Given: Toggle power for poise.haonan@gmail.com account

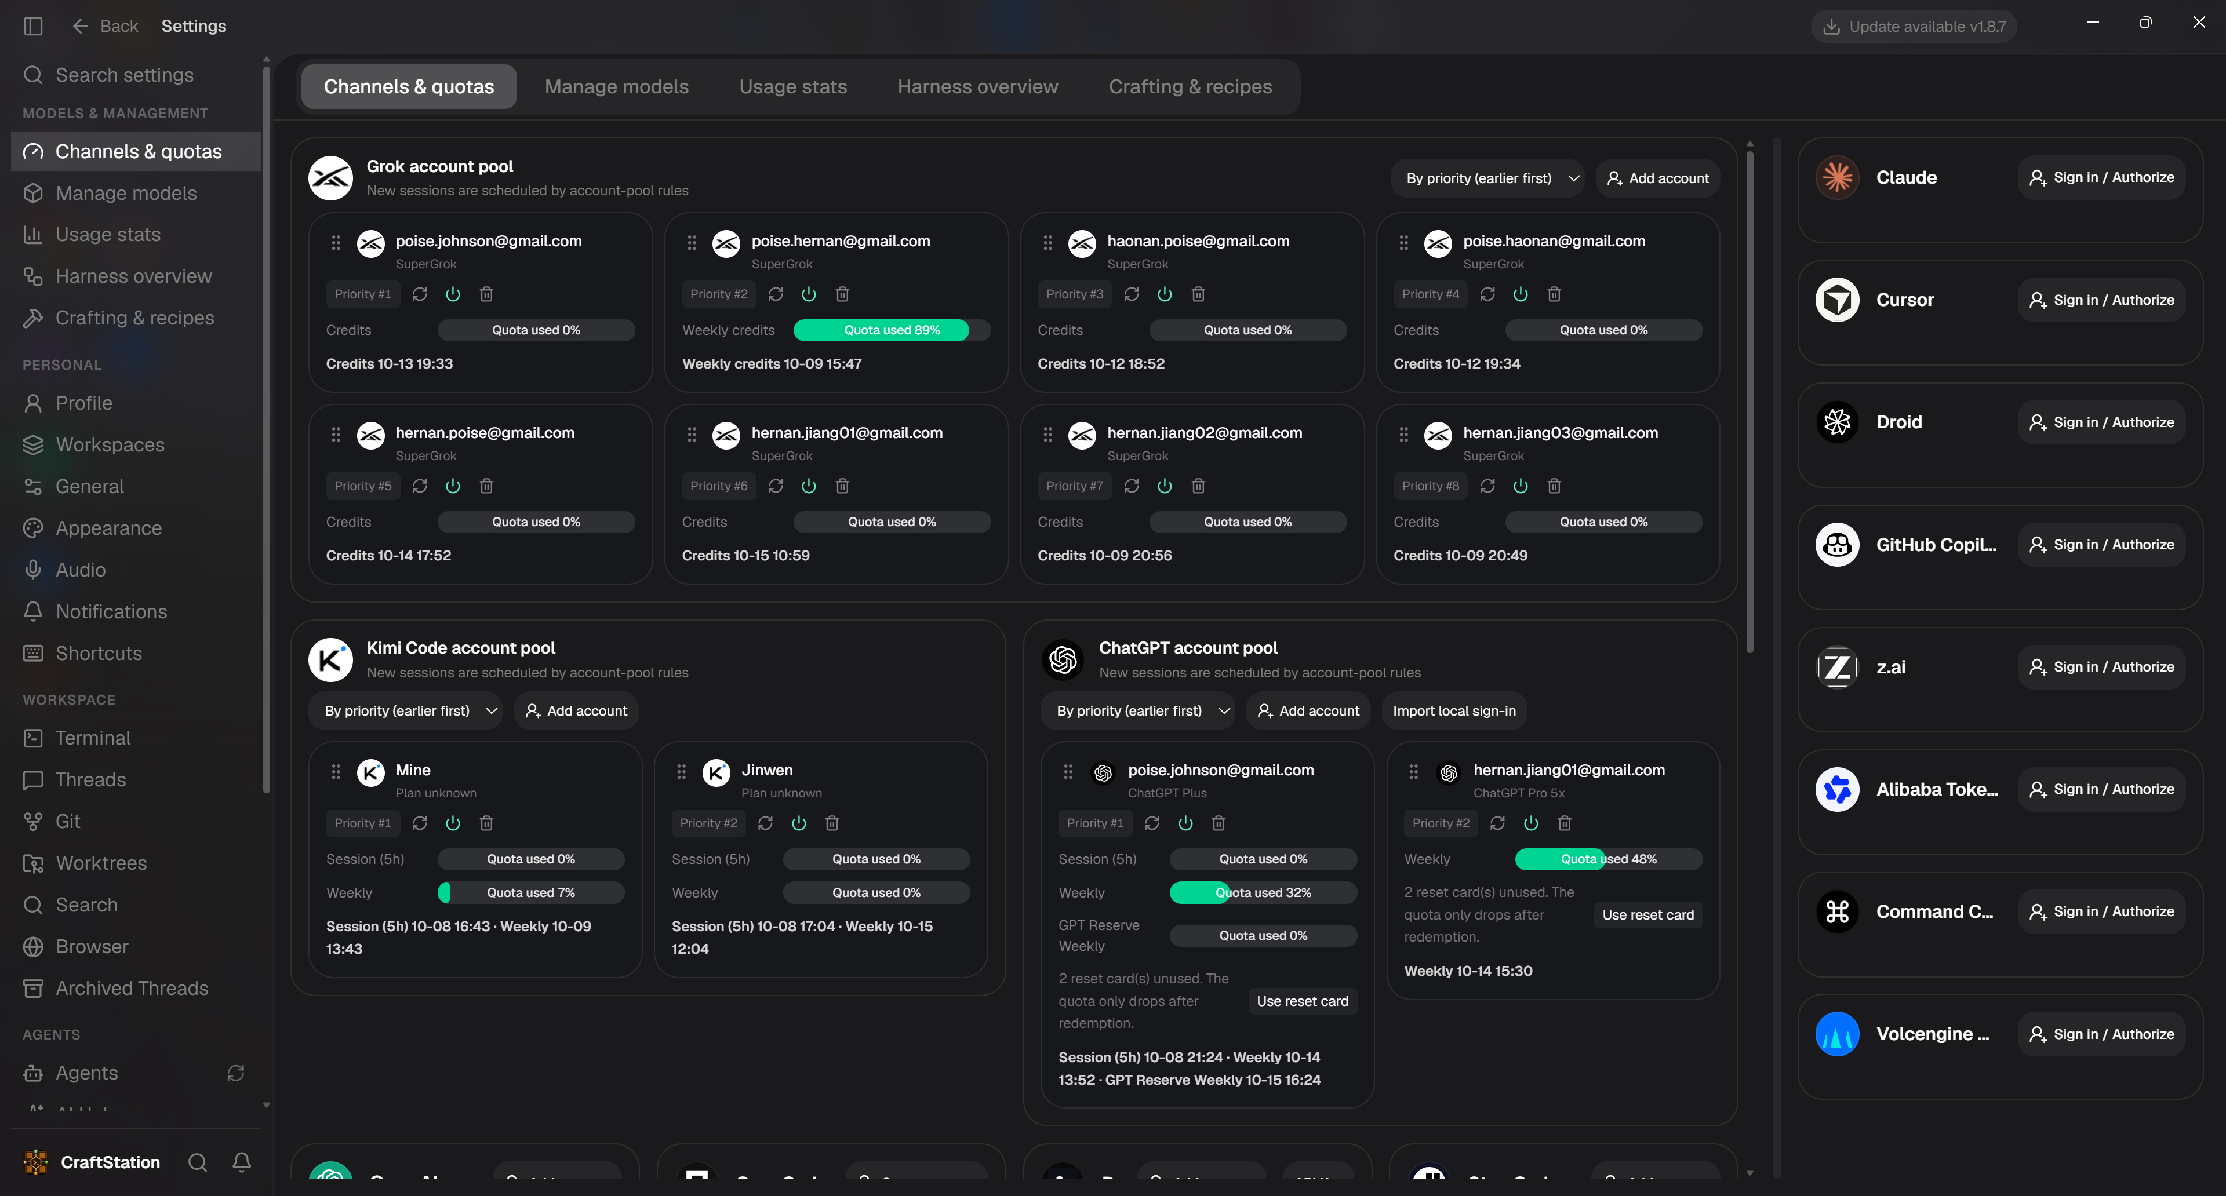Looking at the screenshot, I should [x=1521, y=294].
